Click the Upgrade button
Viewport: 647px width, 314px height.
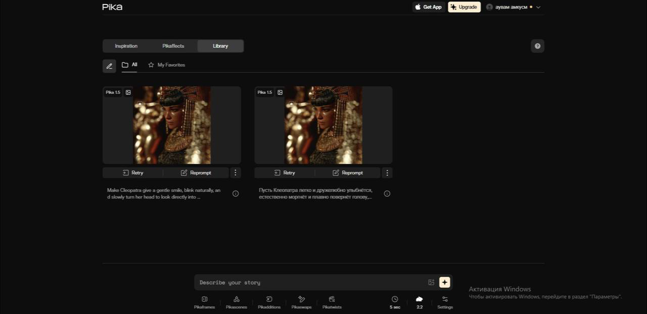(x=464, y=7)
